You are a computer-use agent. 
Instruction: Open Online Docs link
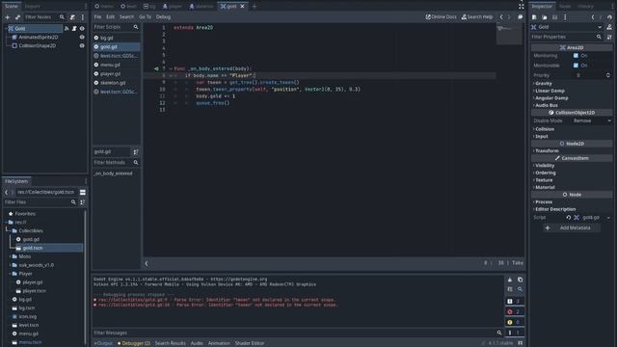pos(442,17)
